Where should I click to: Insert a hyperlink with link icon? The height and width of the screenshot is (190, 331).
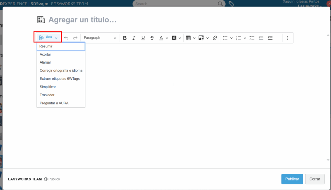(215, 38)
